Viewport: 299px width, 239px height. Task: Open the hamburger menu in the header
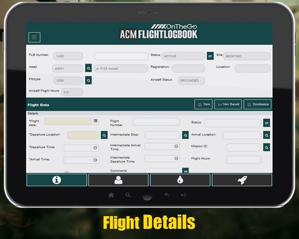(34, 37)
